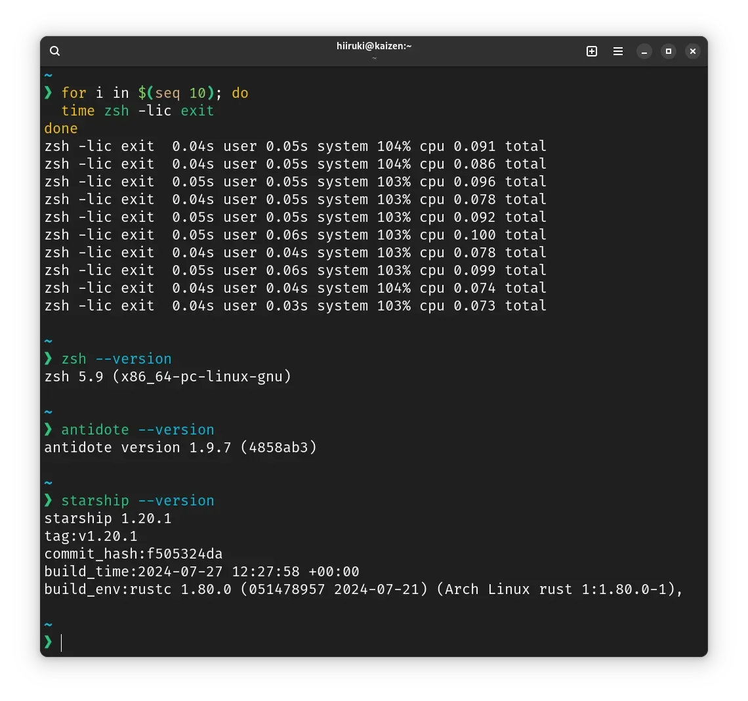The height and width of the screenshot is (701, 748).
Task: Open the hamburger main menu
Action: [618, 51]
